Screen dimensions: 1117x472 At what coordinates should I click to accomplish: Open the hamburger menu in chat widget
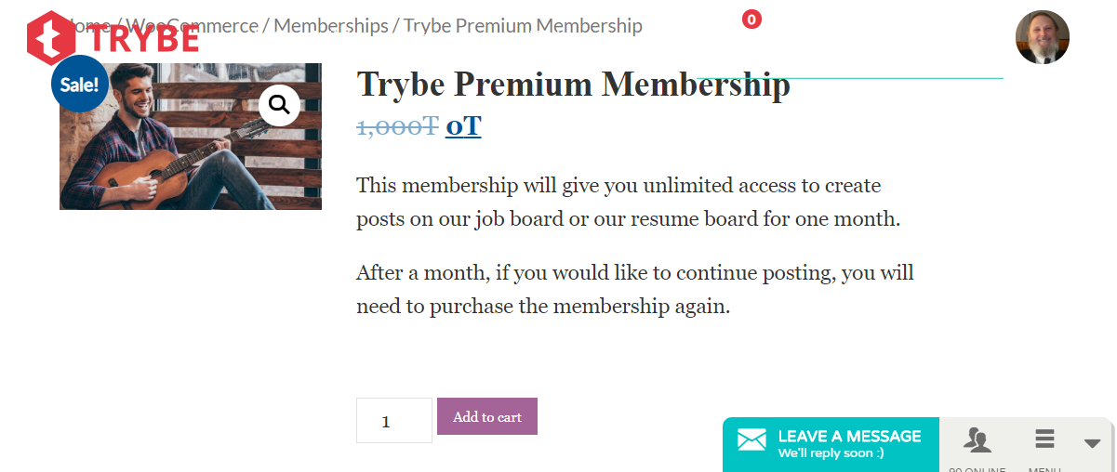click(1044, 439)
